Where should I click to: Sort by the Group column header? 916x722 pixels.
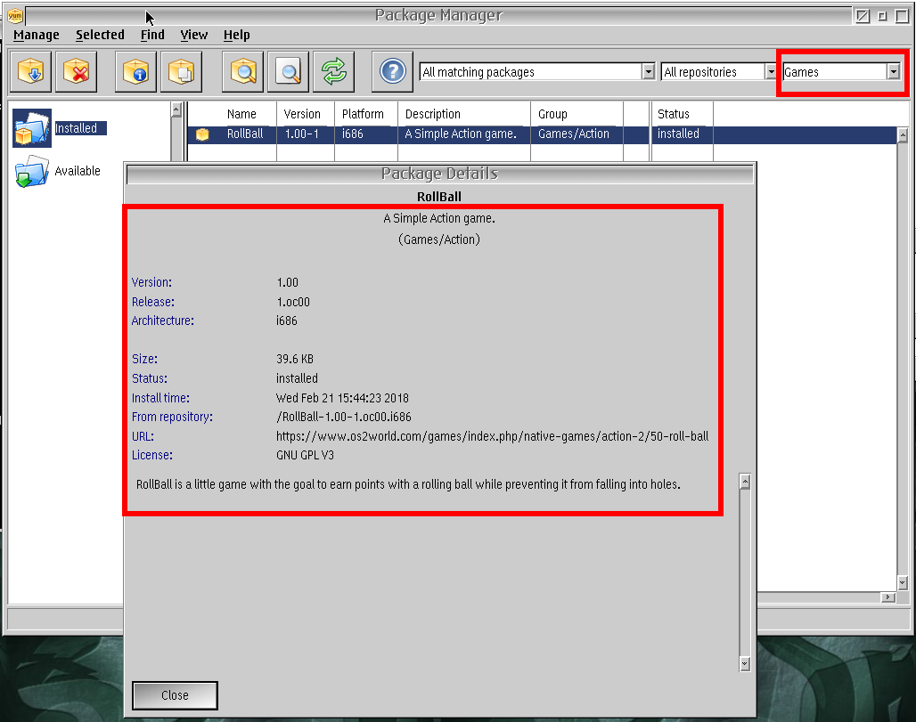pyautogui.click(x=552, y=115)
